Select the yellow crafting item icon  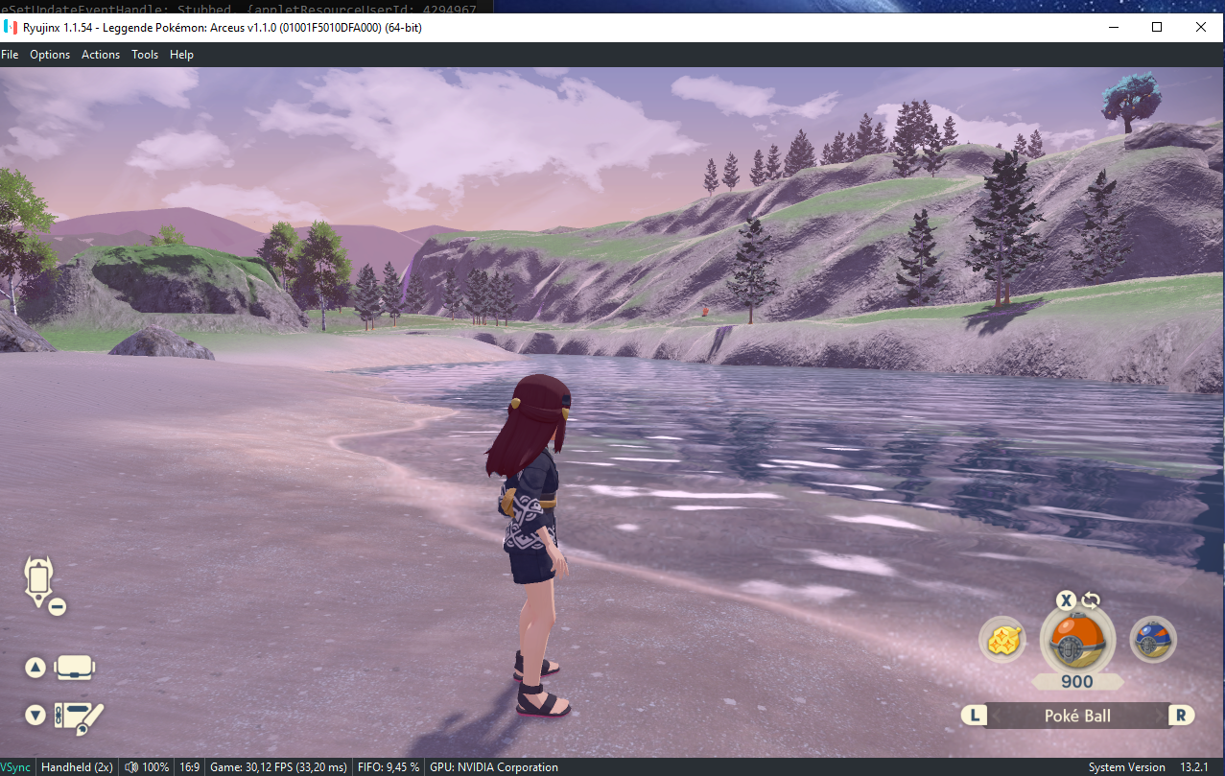coord(1002,640)
